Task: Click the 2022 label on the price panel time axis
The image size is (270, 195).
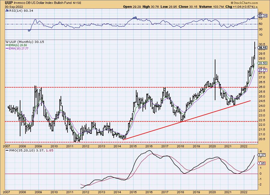Action: (244, 146)
